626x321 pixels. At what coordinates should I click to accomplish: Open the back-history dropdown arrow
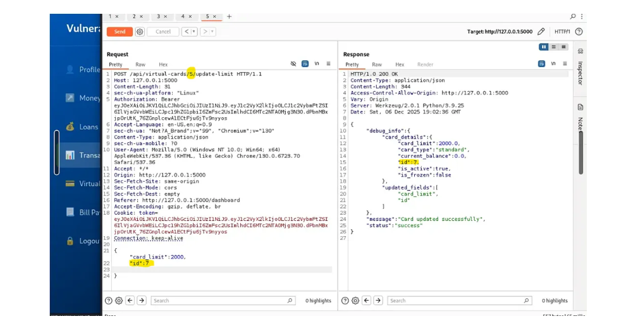coord(194,32)
